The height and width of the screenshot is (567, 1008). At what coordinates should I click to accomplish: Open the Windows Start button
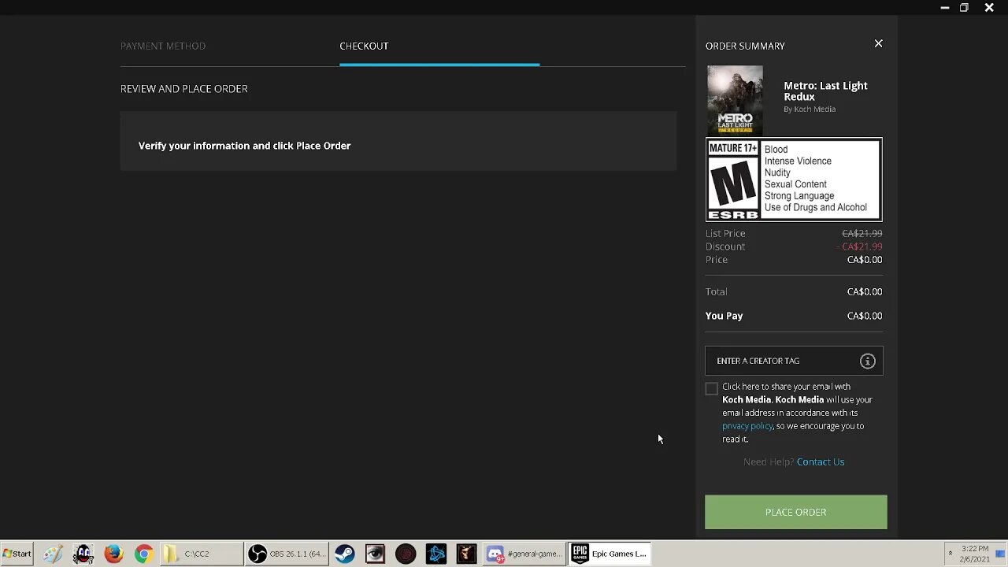(x=17, y=554)
